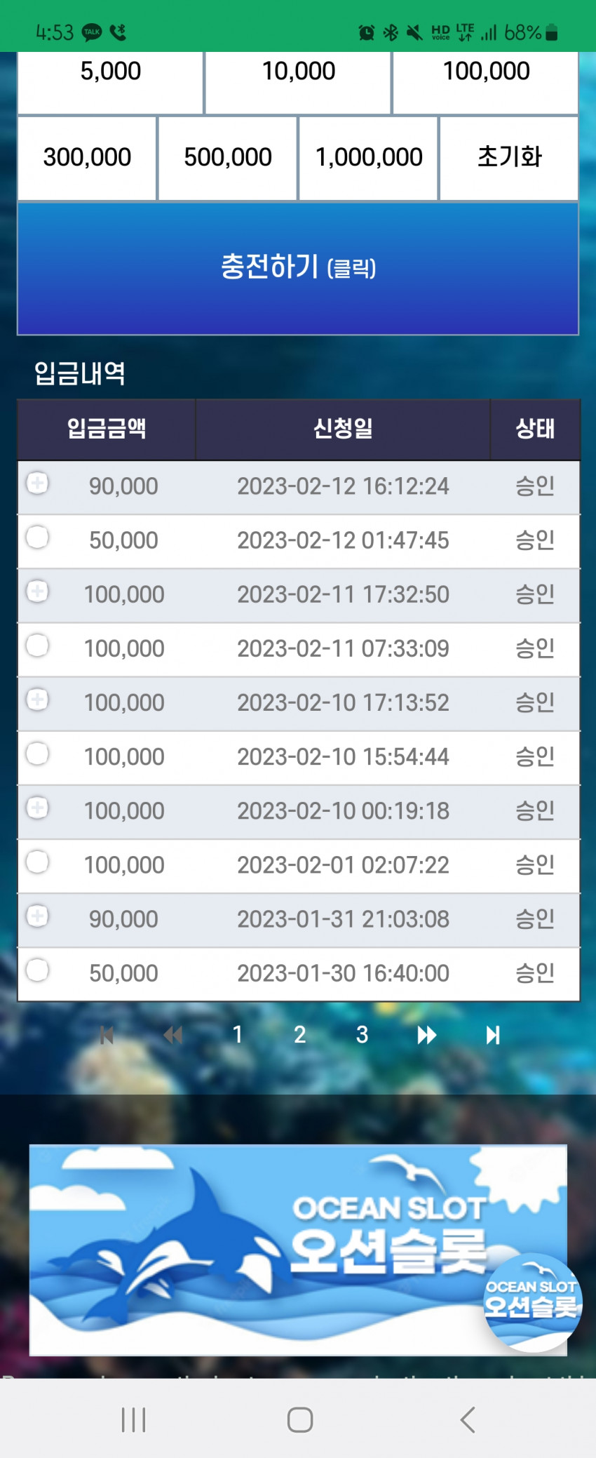
Task: Expand the 2023-01-31 21:03:08 deposit row
Action: click(x=38, y=916)
